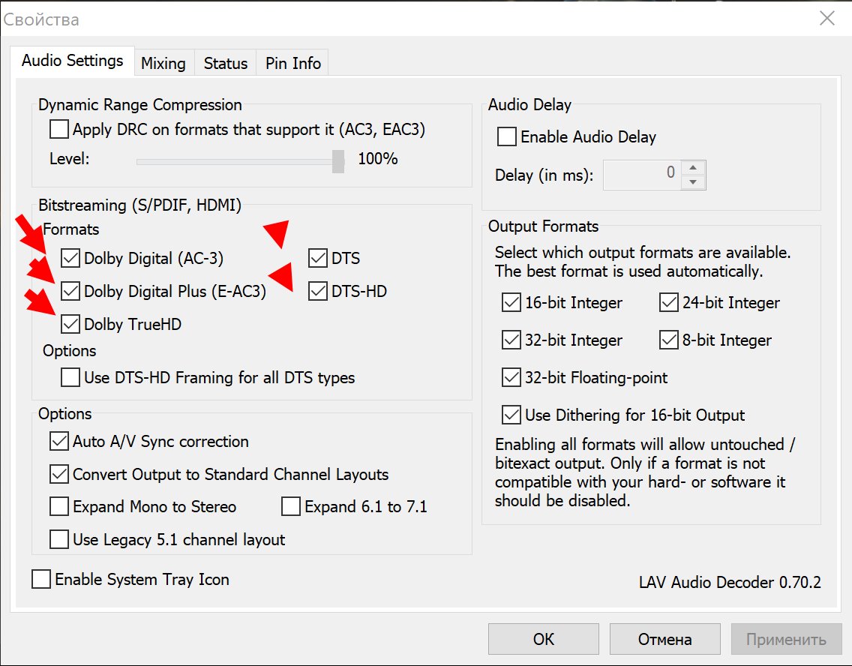The width and height of the screenshot is (852, 666).
Task: Select the Pin Info tab
Action: (x=292, y=64)
